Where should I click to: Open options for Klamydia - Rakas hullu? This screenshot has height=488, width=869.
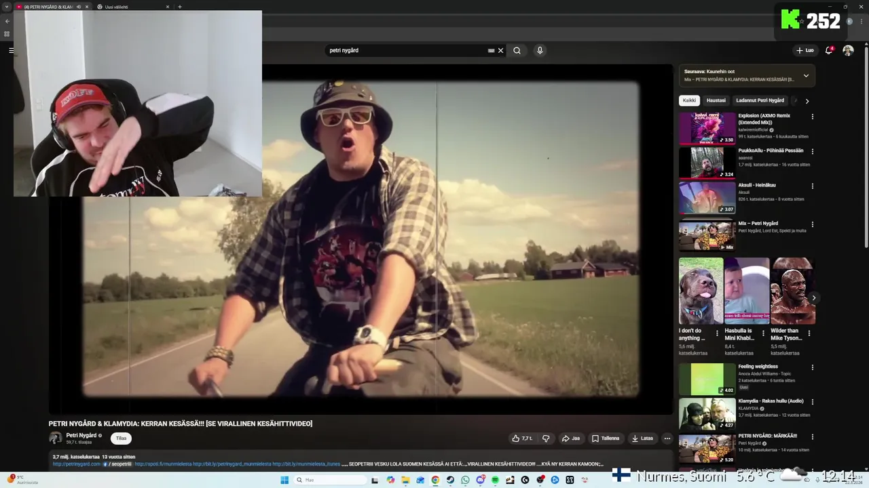coord(813,402)
